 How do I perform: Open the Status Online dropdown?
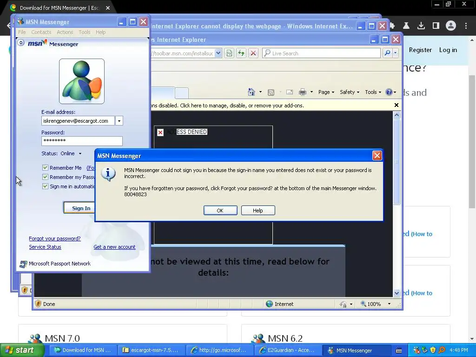(80, 153)
